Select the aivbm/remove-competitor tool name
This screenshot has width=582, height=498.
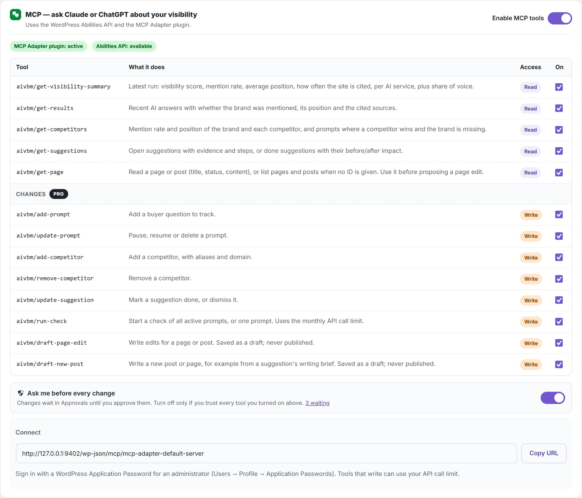click(55, 278)
